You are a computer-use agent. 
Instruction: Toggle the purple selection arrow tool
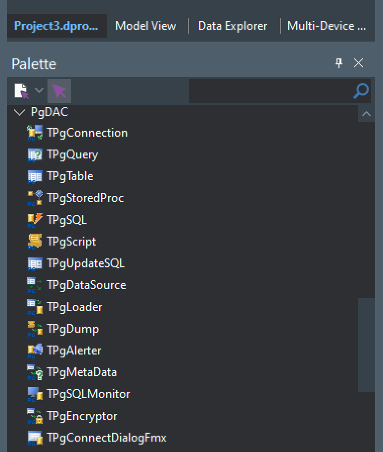tap(59, 91)
